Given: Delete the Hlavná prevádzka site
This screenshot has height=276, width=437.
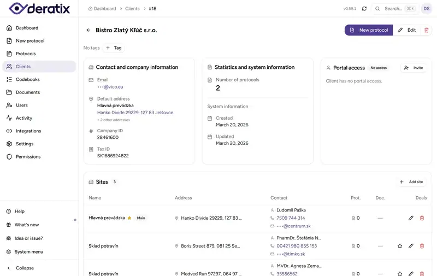Looking at the screenshot, I should tap(422, 218).
